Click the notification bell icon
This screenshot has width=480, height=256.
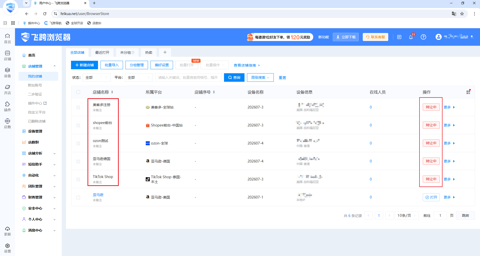[411, 37]
